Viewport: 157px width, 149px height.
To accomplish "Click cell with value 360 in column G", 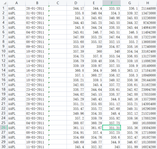I will tap(130, 123).
